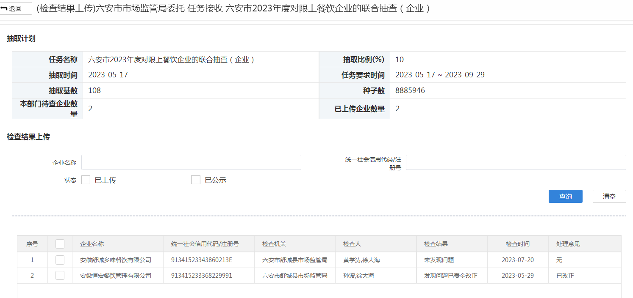Tick the 已上传 status checkbox
The width and height of the screenshot is (633, 298).
click(86, 180)
